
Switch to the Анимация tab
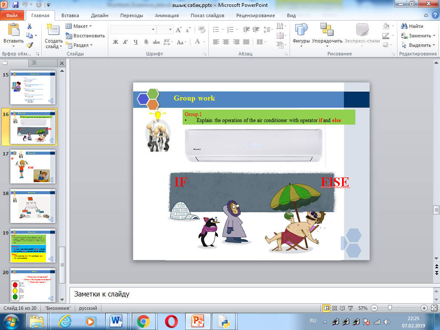(x=167, y=15)
